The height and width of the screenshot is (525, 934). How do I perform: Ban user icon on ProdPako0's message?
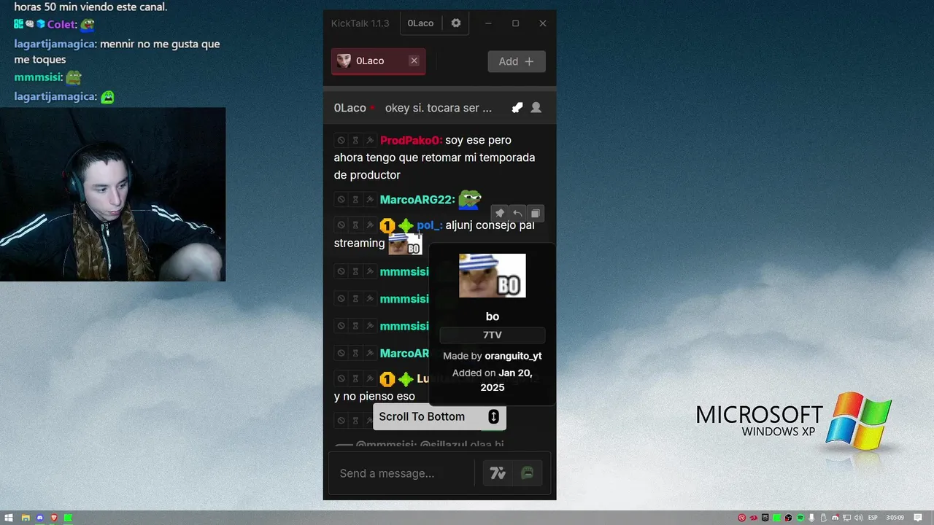[341, 141]
